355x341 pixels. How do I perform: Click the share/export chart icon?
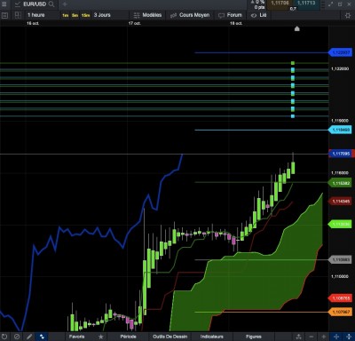tap(299, 337)
